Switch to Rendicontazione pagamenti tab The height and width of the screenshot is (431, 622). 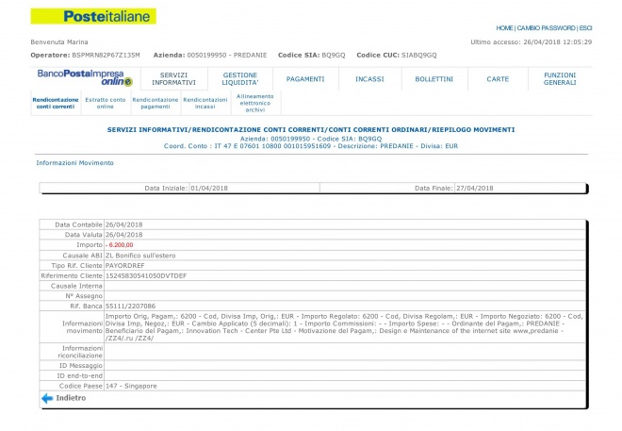click(155, 102)
